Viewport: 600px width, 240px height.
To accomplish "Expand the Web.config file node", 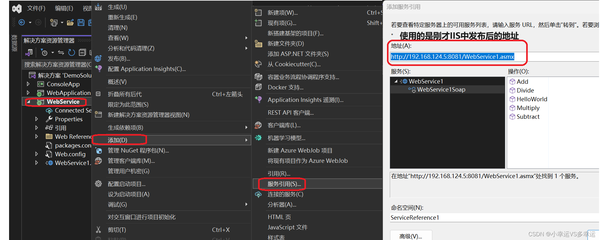I will coord(37,154).
